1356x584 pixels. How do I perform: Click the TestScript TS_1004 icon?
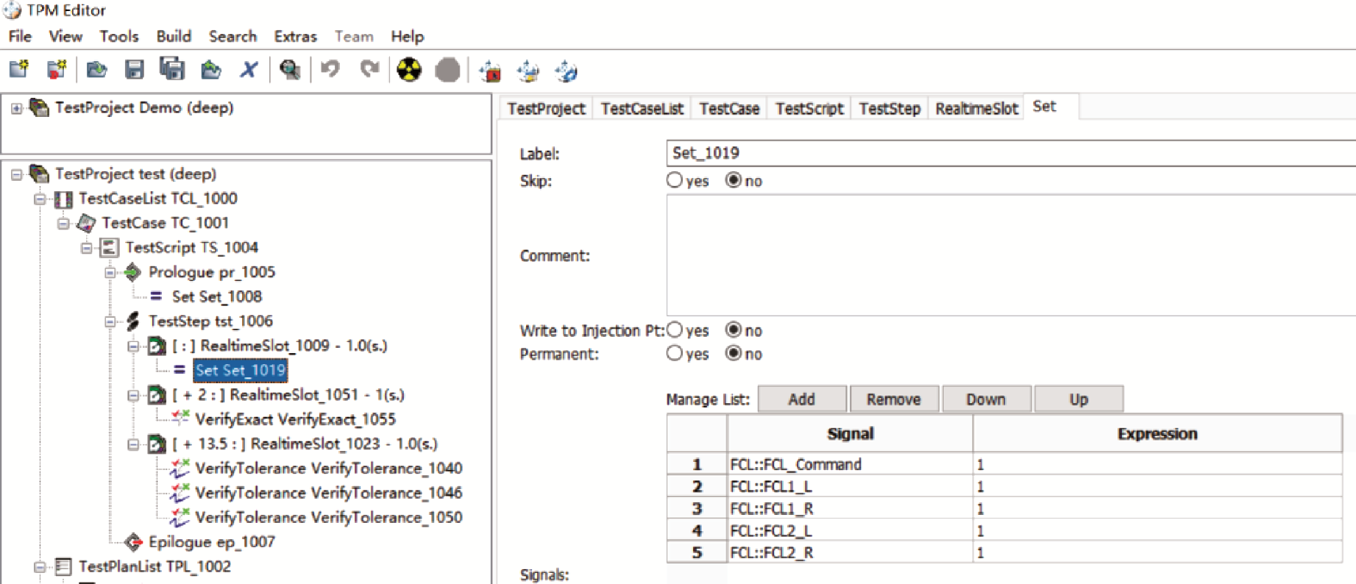tap(110, 248)
